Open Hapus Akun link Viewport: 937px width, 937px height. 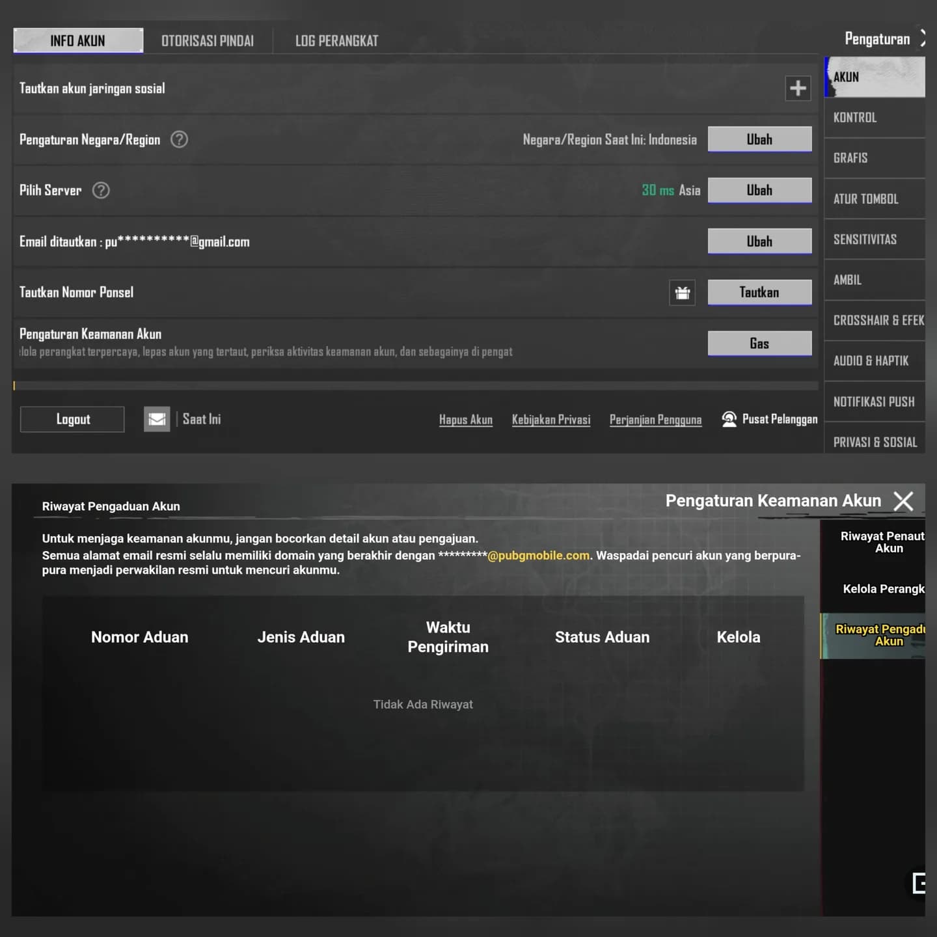click(x=466, y=420)
